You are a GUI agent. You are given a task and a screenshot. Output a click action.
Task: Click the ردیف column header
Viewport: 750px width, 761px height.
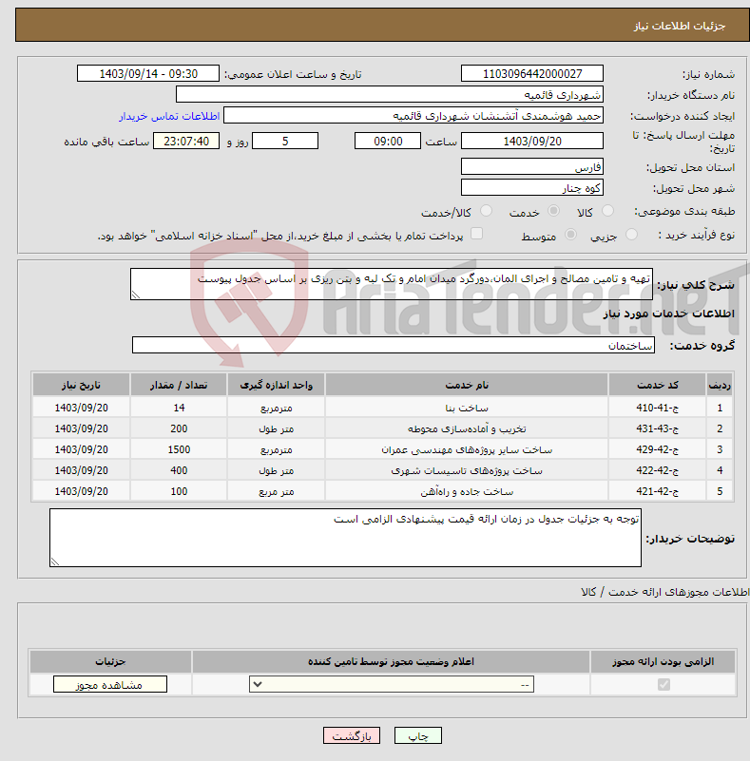tap(720, 385)
